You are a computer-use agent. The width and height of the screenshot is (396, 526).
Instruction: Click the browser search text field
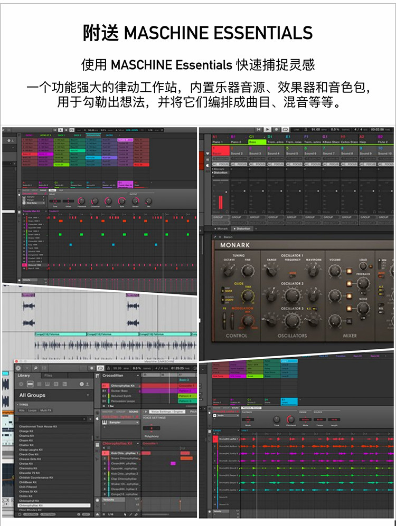pos(52,419)
